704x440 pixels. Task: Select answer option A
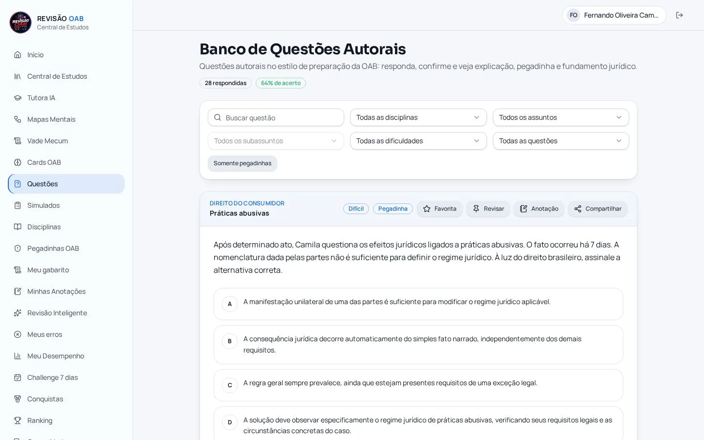tap(418, 304)
